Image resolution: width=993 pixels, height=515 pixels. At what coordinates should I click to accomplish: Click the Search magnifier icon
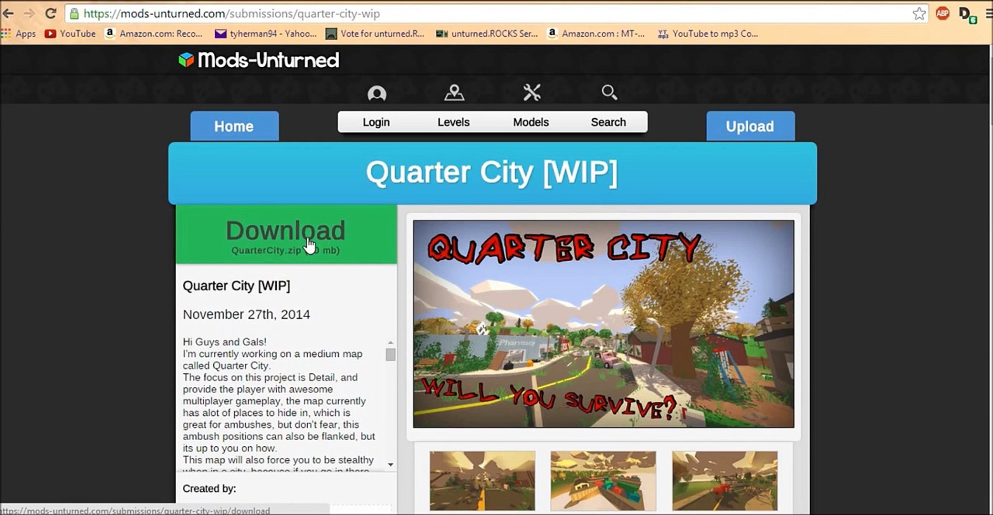click(609, 93)
